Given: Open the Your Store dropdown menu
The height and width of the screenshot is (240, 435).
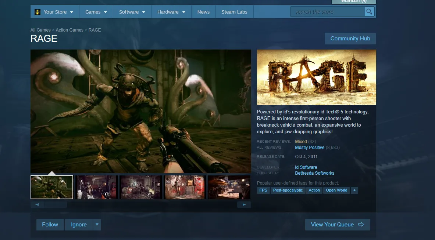Looking at the screenshot, I should pyautogui.click(x=55, y=12).
